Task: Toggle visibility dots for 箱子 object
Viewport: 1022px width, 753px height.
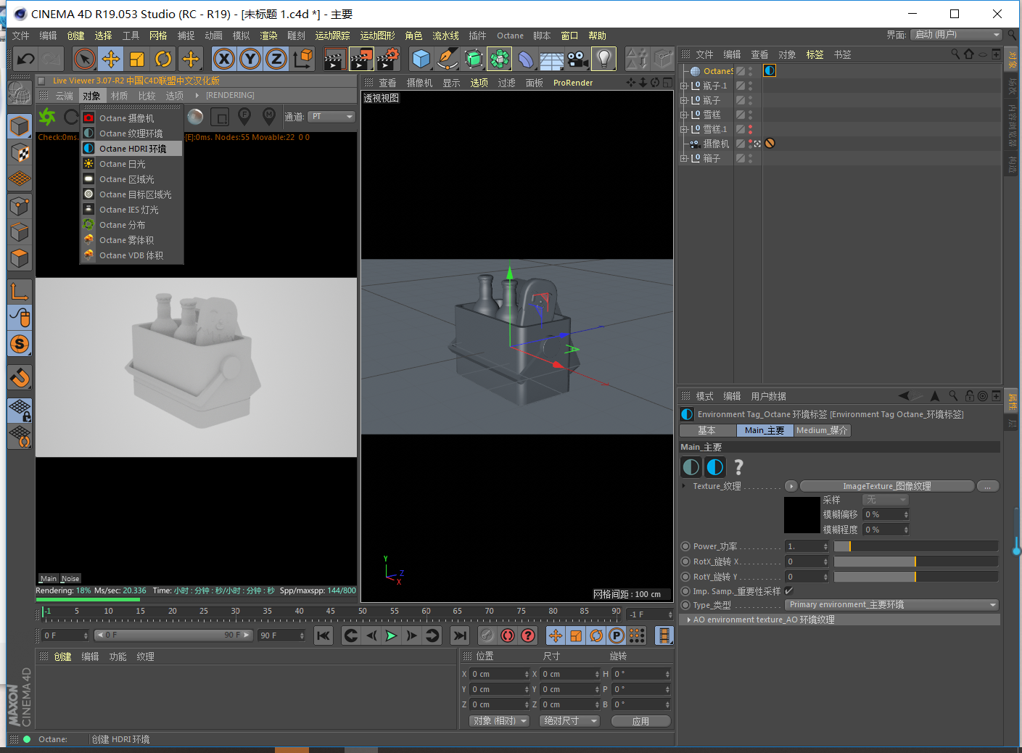Action: (x=750, y=158)
